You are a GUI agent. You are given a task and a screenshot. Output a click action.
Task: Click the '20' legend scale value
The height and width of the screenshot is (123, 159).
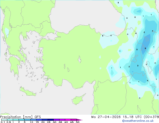(43, 122)
